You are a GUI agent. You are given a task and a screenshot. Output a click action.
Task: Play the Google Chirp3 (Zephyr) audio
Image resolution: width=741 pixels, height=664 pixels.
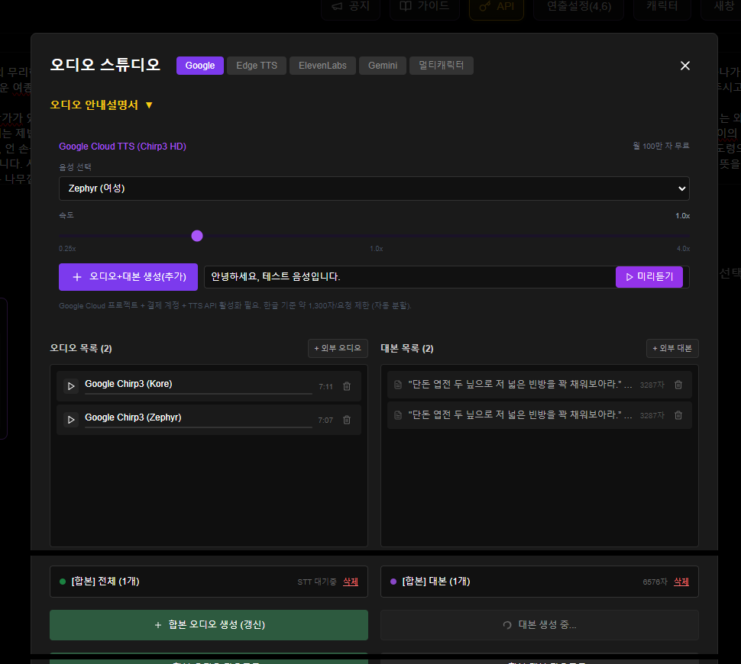(x=71, y=420)
